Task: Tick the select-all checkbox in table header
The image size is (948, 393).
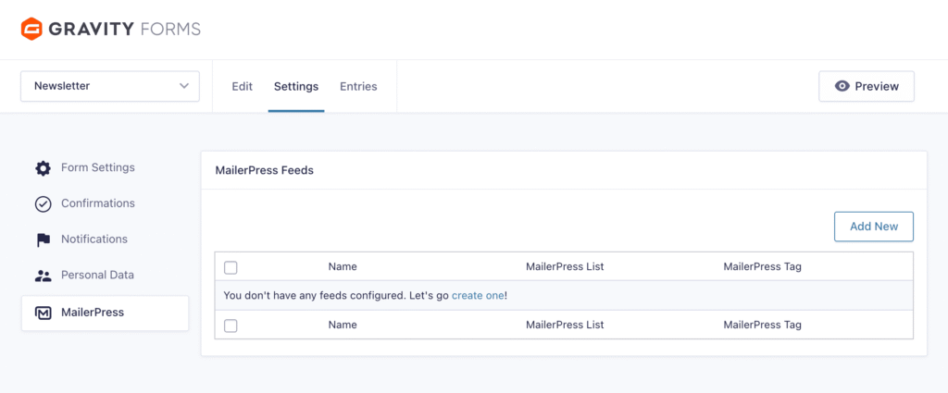Action: pyautogui.click(x=231, y=267)
